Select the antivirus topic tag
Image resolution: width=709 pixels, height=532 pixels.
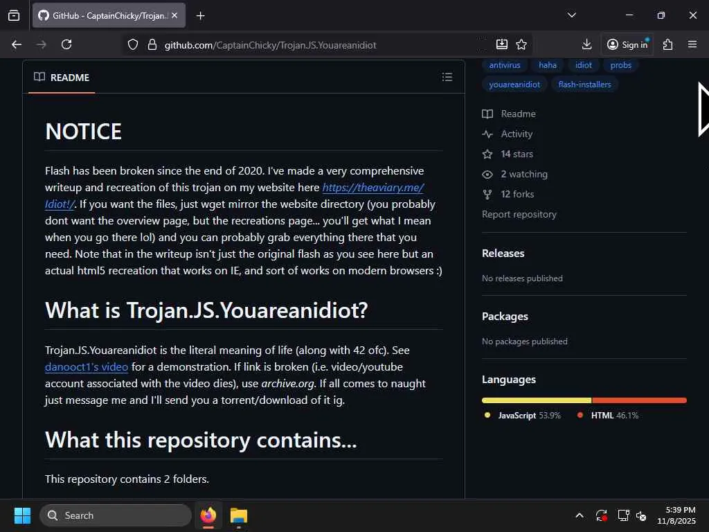(x=505, y=65)
